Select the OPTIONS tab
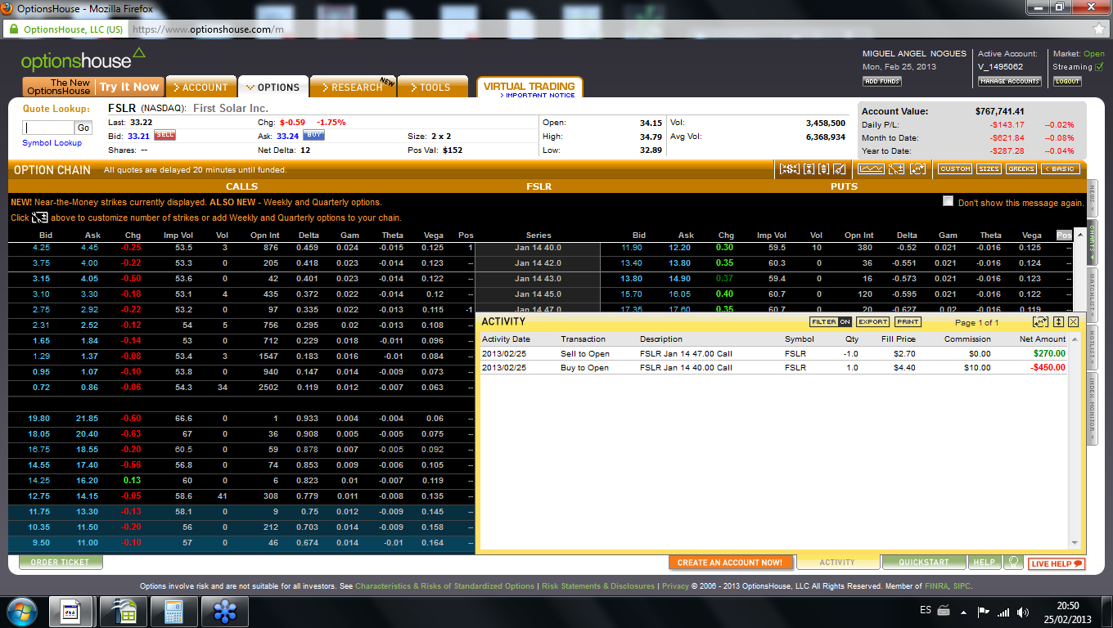Viewport: 1113px width, 628px height. click(x=273, y=87)
